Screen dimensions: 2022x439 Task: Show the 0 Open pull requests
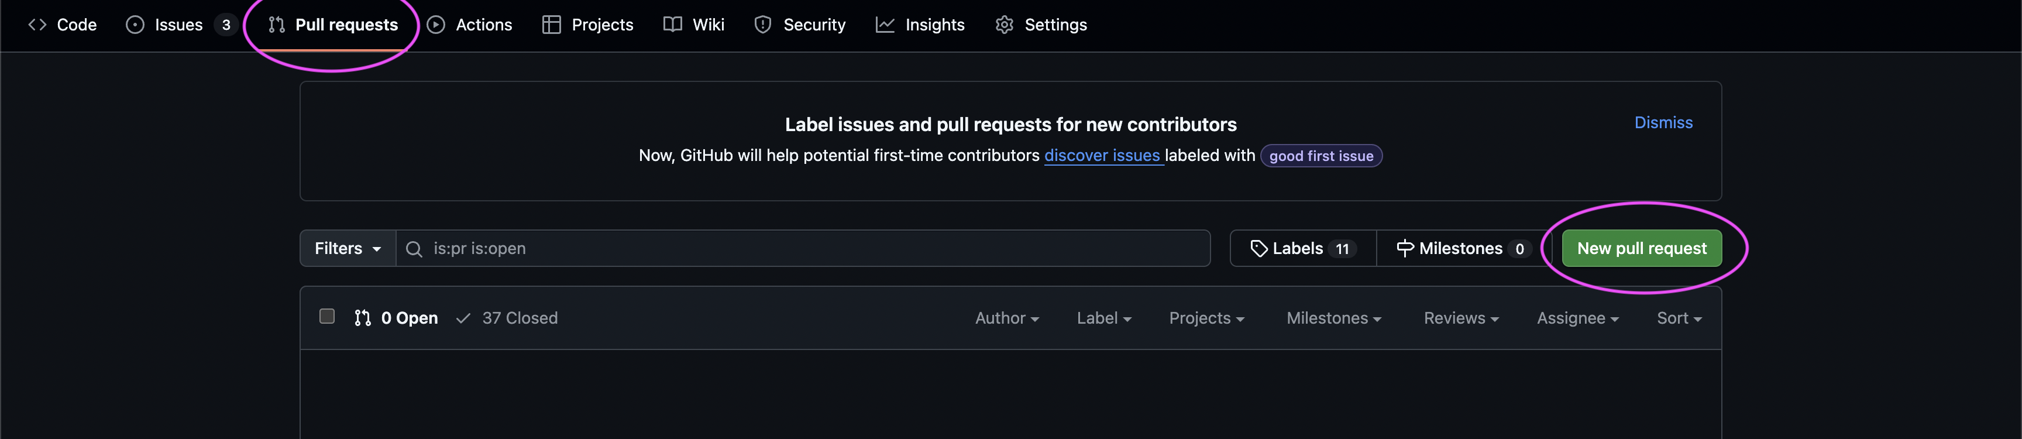397,318
